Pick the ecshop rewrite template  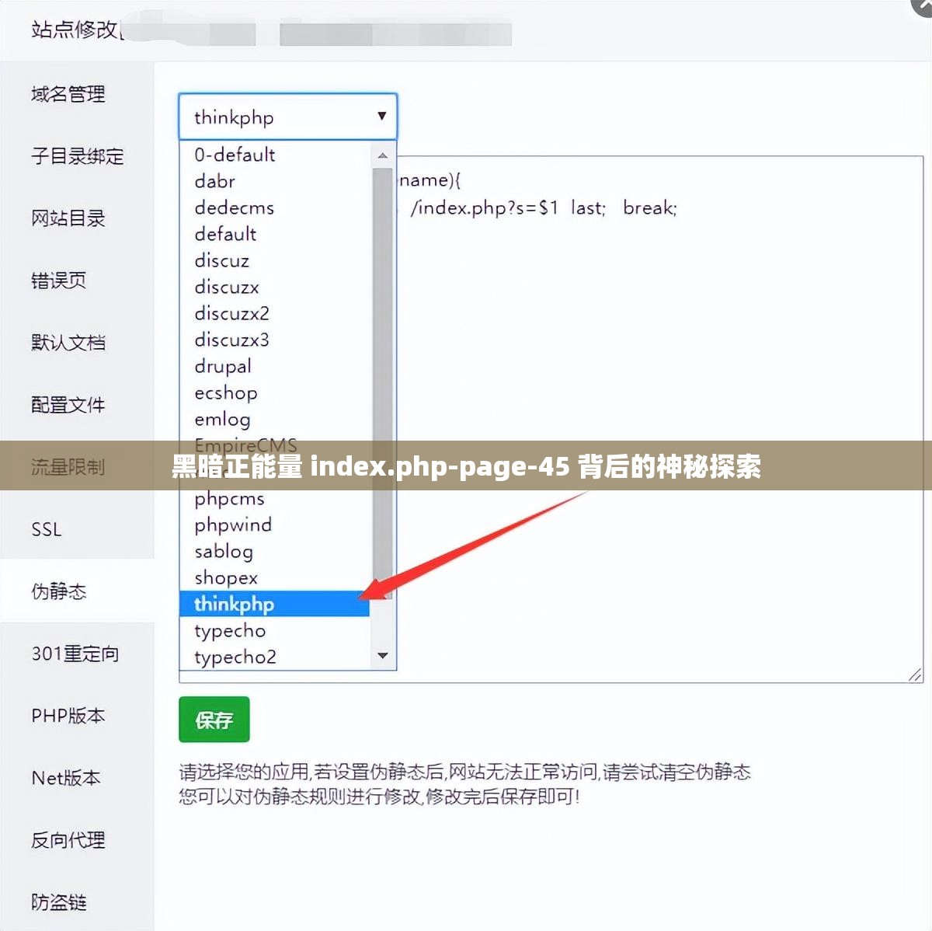point(226,393)
